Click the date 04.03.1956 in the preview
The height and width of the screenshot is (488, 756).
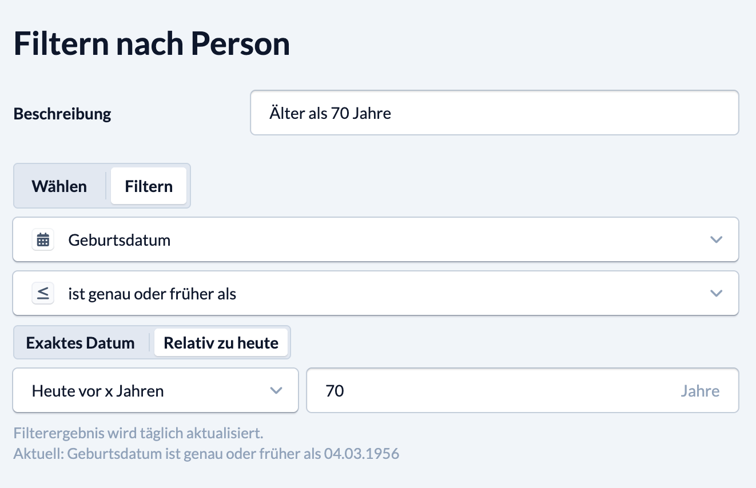[x=361, y=454]
